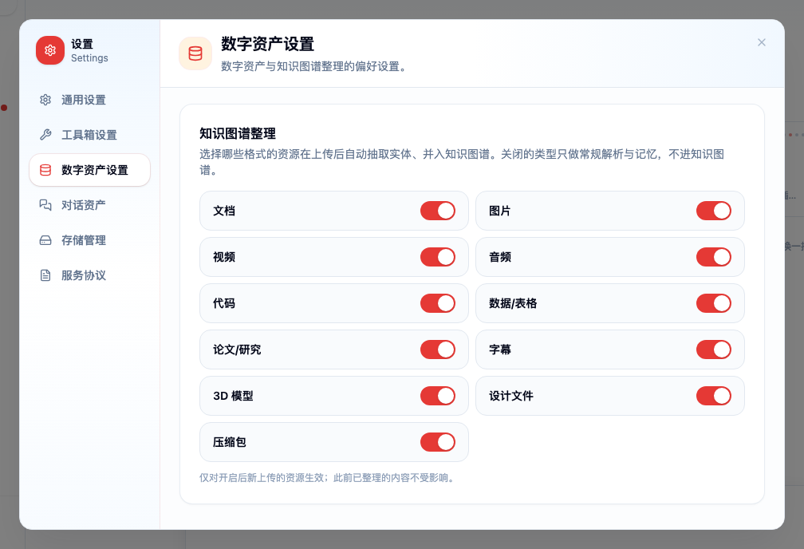Click the 3D 模型 label text
This screenshot has height=549, width=804.
(x=233, y=396)
